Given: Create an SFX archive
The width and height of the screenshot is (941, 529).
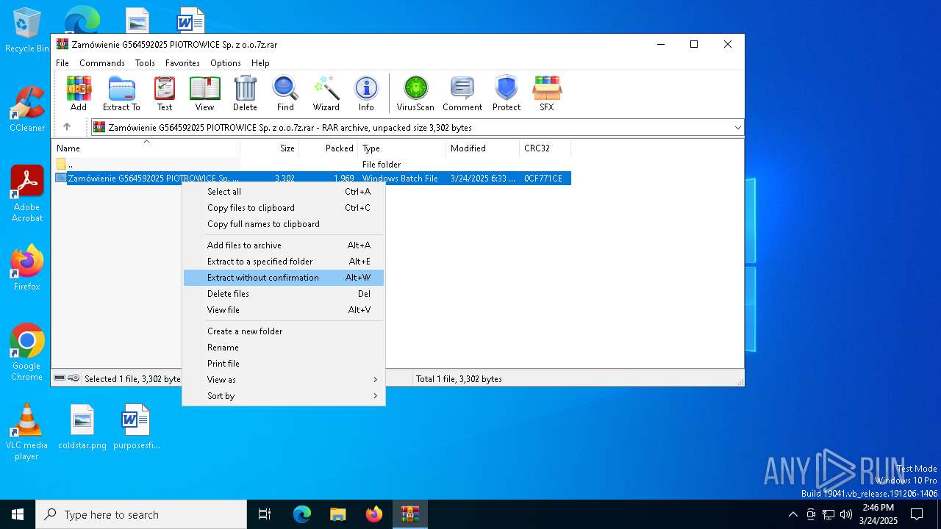Looking at the screenshot, I should (x=547, y=93).
